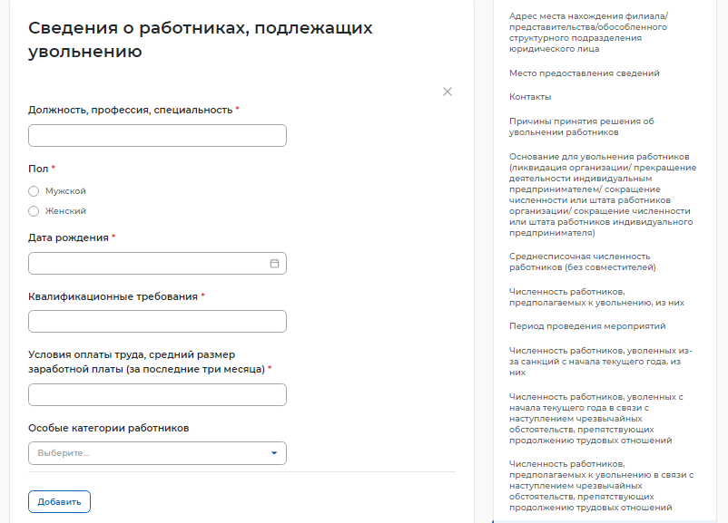Click the Квалификационные требования field label

click(x=113, y=296)
